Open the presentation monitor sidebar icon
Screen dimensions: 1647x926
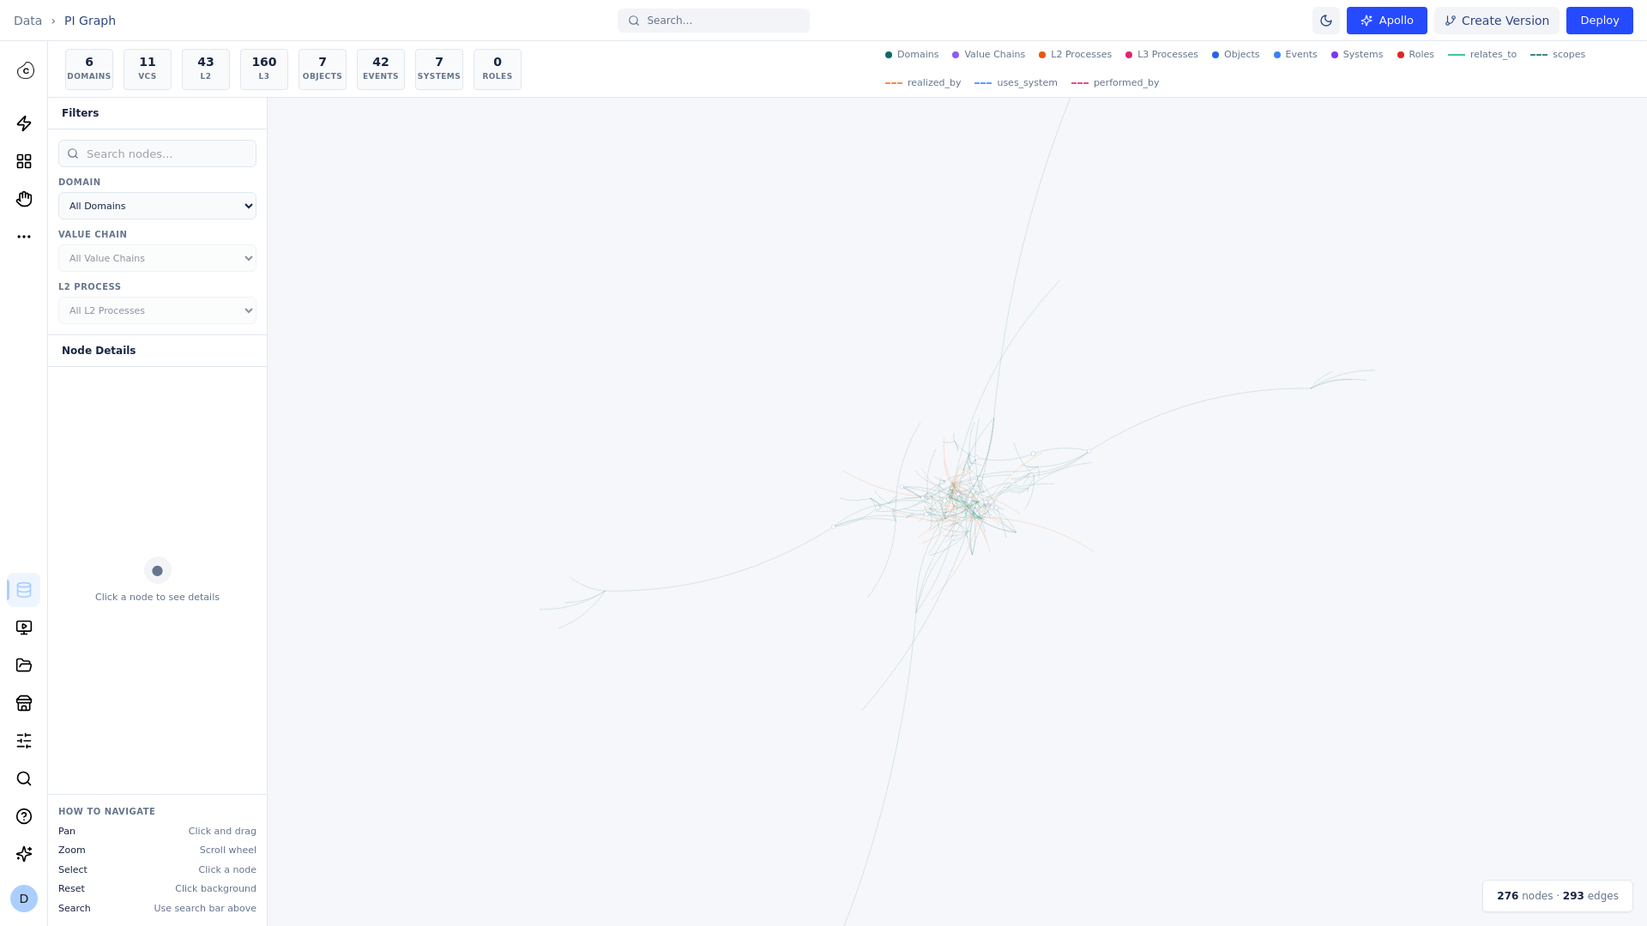(24, 628)
